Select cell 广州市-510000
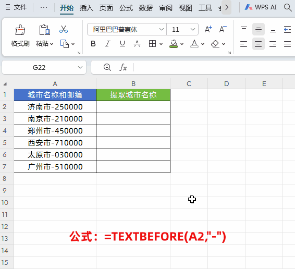Image resolution: width=295 pixels, height=269 pixels. pos(55,167)
